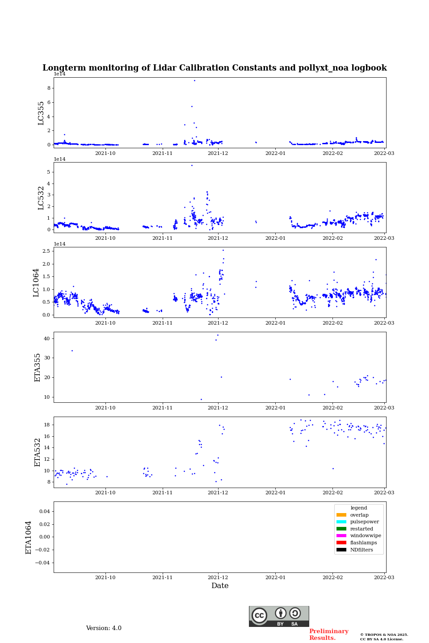The image size is (429, 643).
Task: Click the orange overlap legend swatch
Action: (341, 515)
